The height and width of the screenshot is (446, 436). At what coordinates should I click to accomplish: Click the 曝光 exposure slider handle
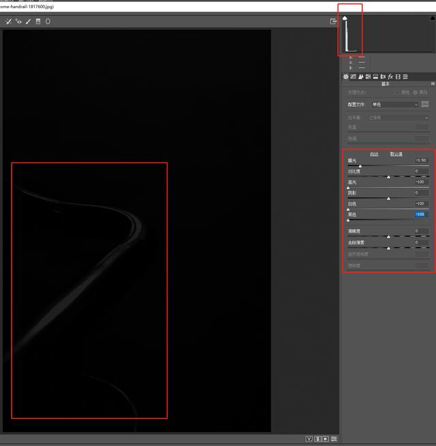click(x=360, y=166)
